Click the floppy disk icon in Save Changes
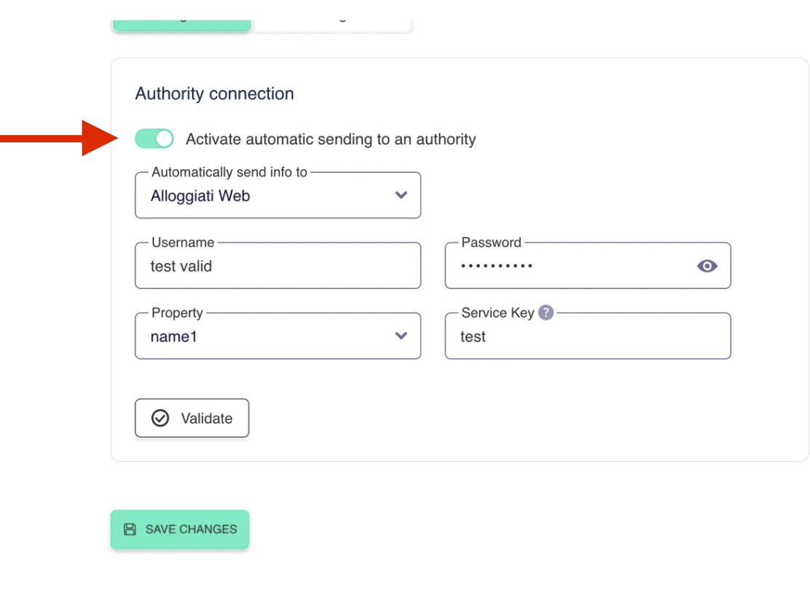Screen dimensions: 810x600 point(130,529)
